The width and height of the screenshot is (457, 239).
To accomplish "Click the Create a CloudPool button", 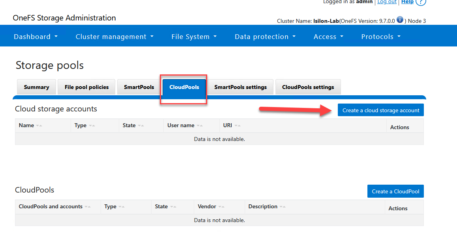I will click(395, 191).
